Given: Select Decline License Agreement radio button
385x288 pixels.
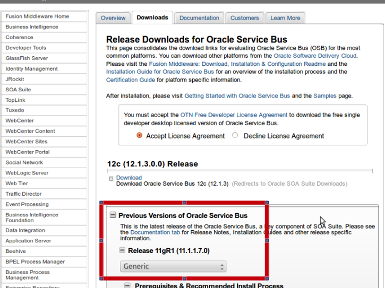Looking at the screenshot, I should point(235,135).
